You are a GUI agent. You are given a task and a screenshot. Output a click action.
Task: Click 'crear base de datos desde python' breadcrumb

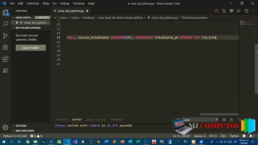120,18
